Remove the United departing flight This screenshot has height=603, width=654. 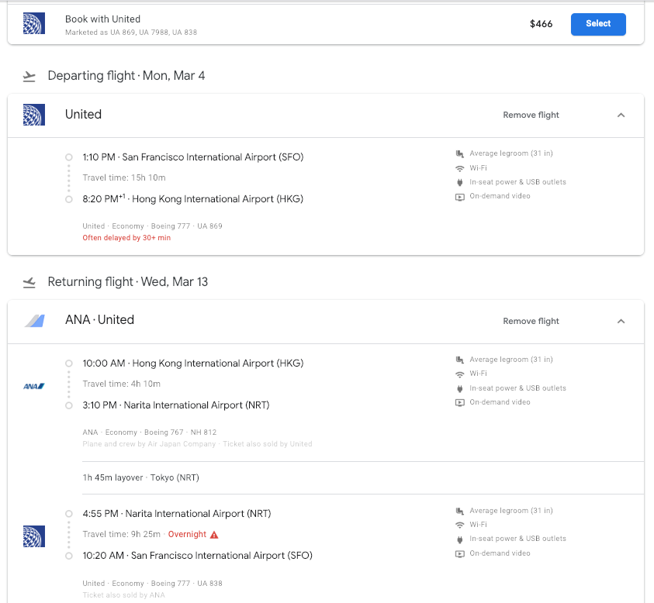click(531, 115)
